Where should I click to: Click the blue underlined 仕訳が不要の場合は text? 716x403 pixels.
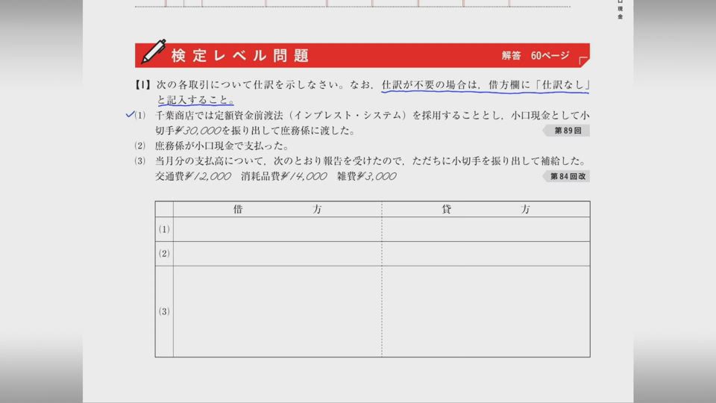tap(426, 85)
